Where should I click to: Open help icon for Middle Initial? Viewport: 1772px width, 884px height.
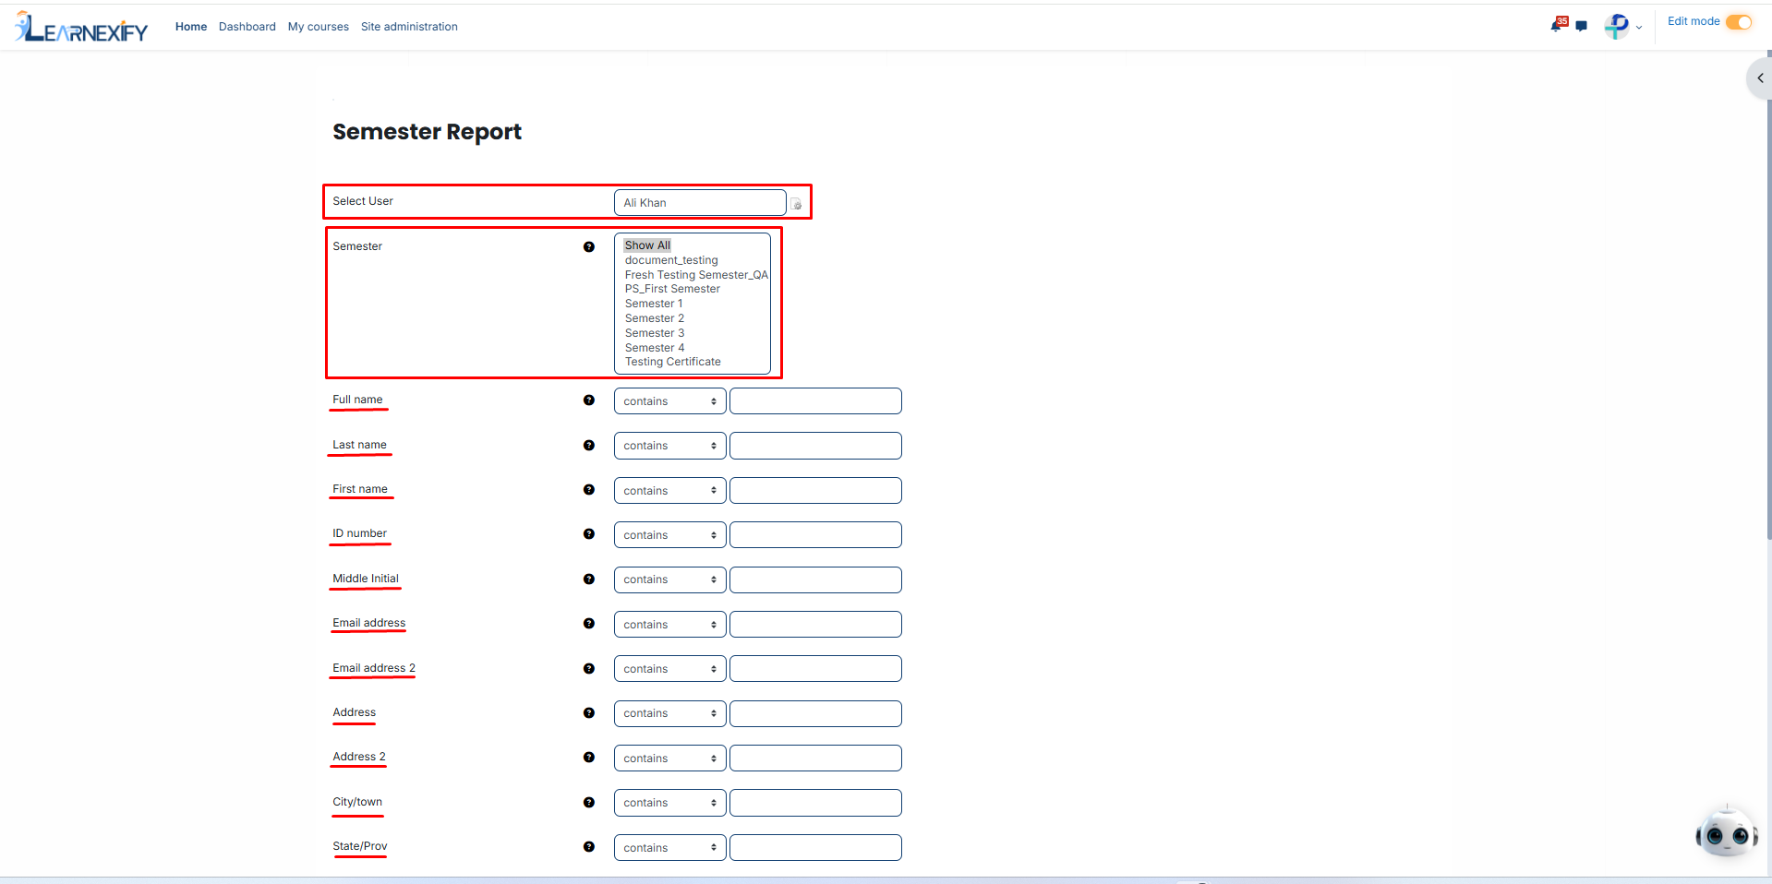click(x=589, y=579)
